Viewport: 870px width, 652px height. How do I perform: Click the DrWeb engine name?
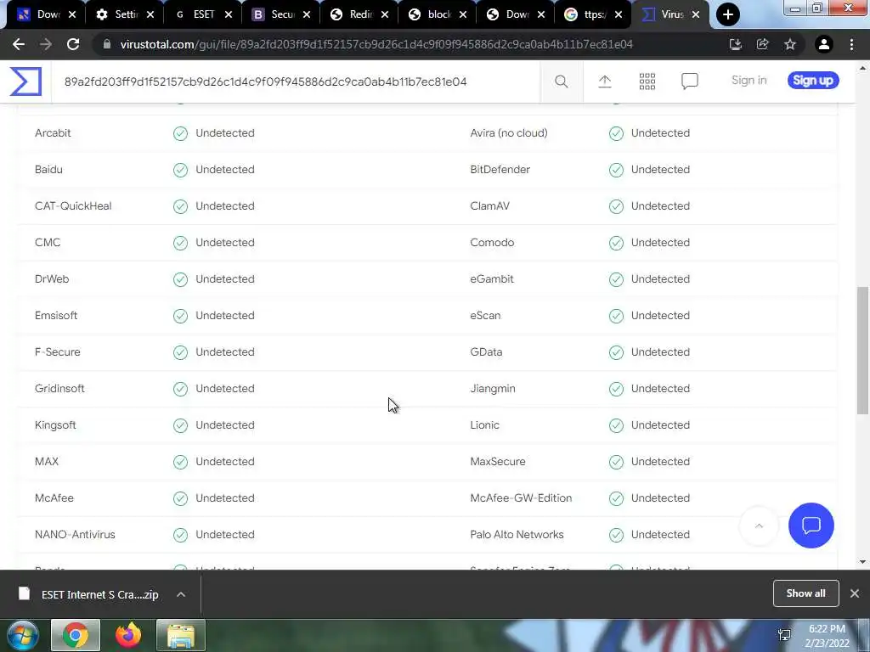52,278
